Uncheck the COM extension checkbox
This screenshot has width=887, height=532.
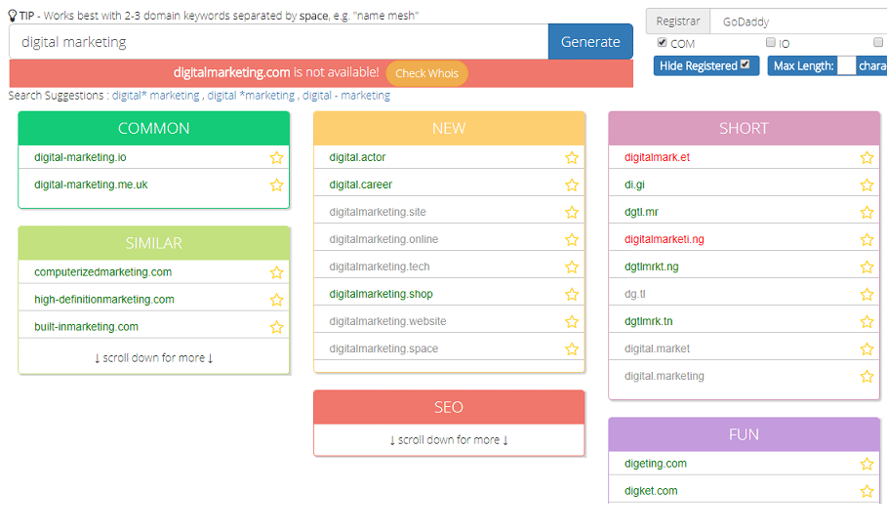(x=662, y=42)
